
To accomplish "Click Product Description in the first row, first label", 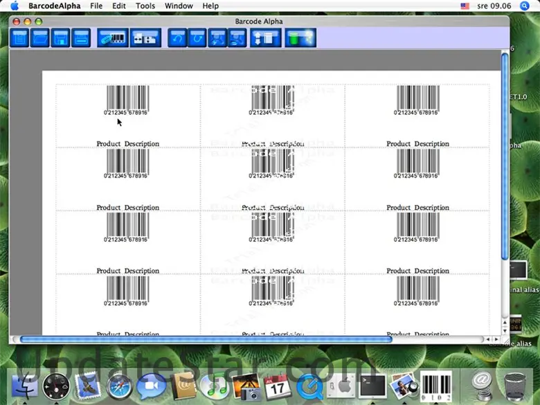I will [x=128, y=143].
